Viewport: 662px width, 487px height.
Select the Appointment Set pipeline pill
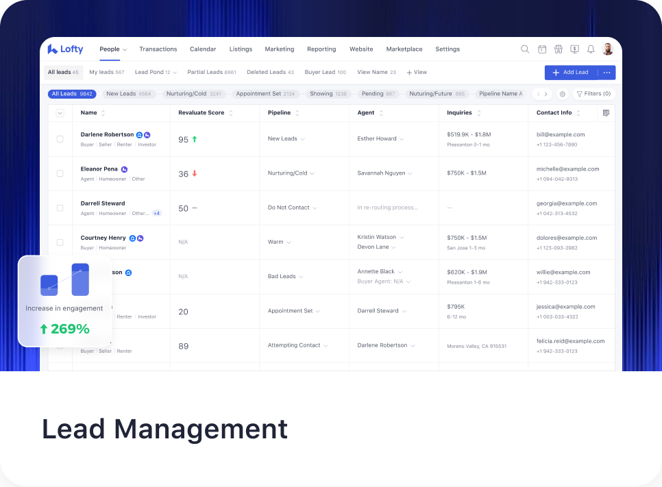coord(265,94)
